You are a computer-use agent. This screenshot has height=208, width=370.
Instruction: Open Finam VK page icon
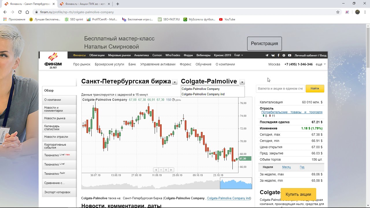point(273,55)
